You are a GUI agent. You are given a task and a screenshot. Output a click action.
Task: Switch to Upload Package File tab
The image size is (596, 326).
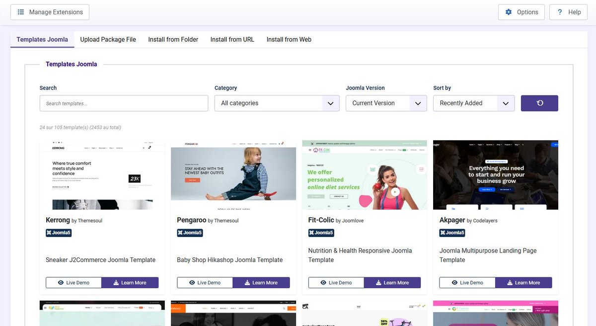pyautogui.click(x=108, y=39)
